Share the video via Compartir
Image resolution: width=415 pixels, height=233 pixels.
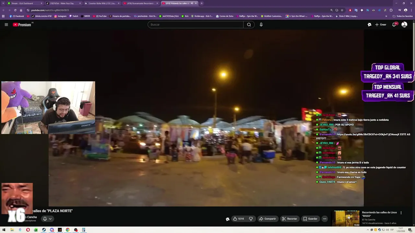pos(267,219)
